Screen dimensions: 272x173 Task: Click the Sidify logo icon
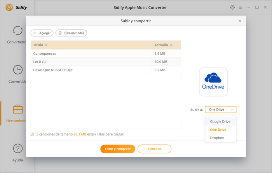9,7
